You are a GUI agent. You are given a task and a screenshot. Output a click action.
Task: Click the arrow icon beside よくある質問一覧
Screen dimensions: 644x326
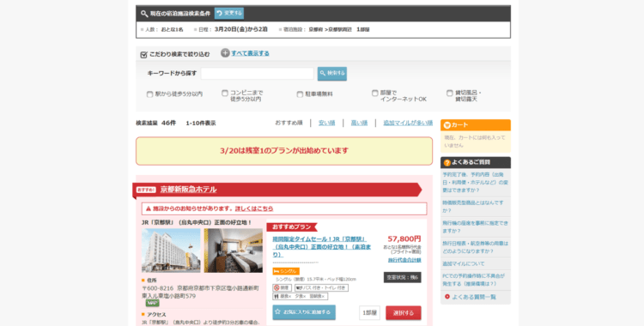(x=447, y=297)
